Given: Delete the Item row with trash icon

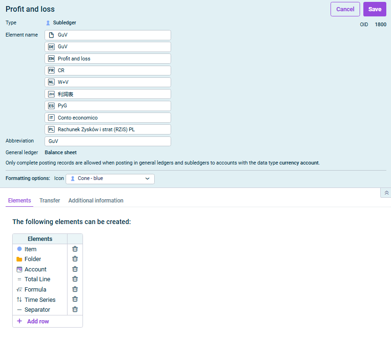Looking at the screenshot, I should click(75, 249).
